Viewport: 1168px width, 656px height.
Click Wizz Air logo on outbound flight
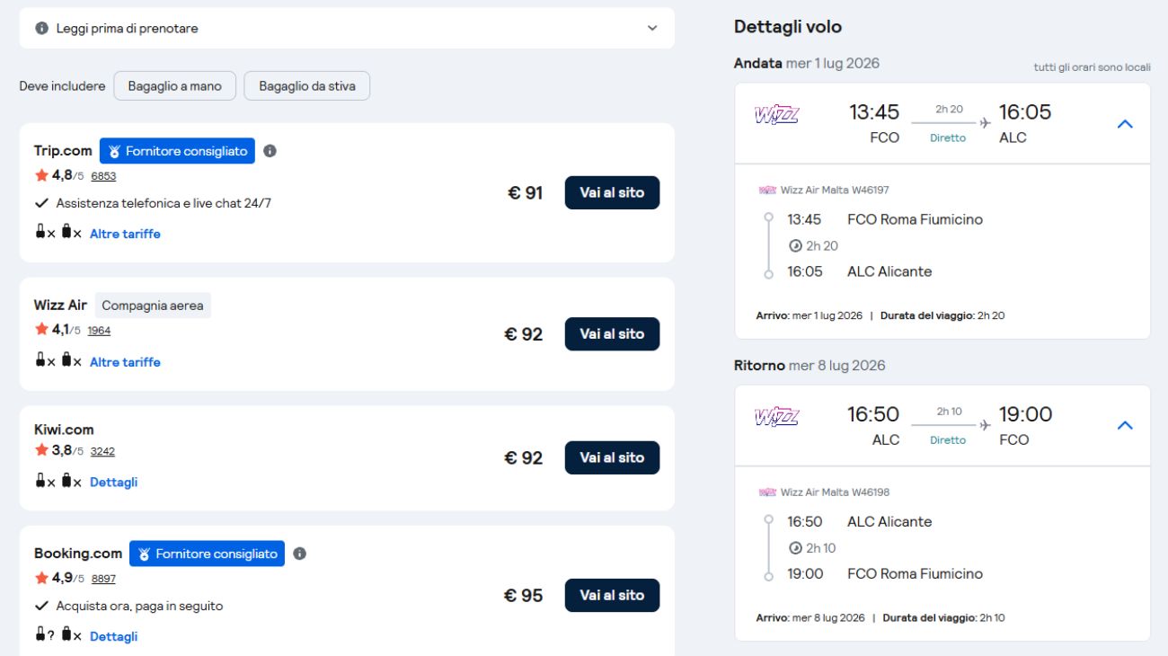pos(776,115)
